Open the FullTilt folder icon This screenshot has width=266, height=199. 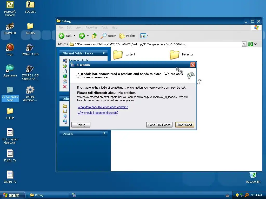click(x=10, y=113)
